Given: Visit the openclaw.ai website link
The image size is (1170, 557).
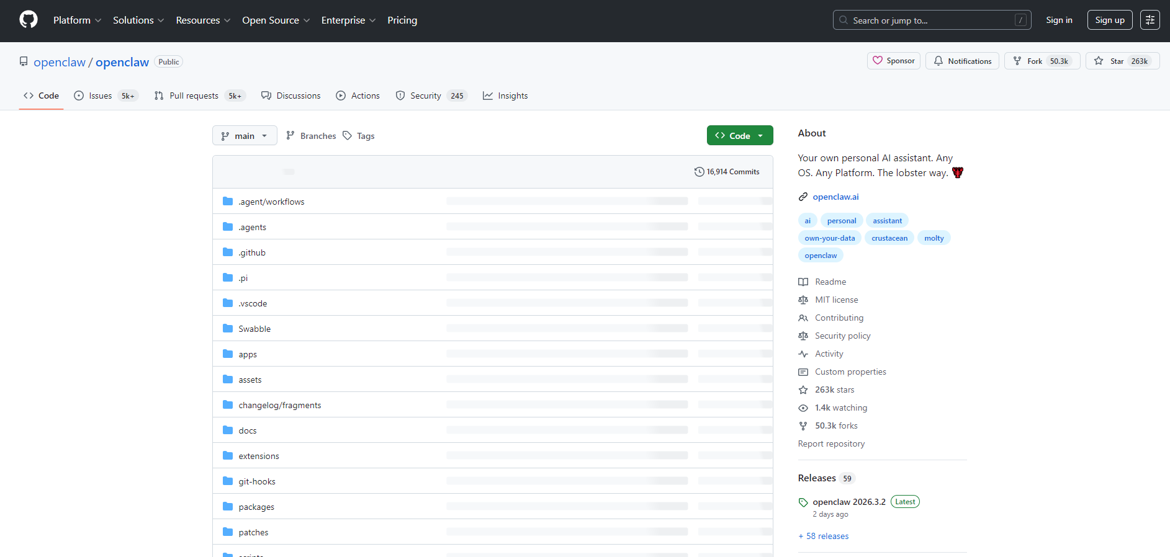Looking at the screenshot, I should coord(835,197).
